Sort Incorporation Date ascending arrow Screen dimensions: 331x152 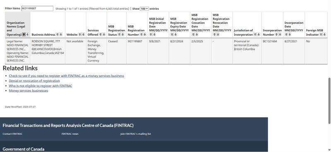[286, 35]
